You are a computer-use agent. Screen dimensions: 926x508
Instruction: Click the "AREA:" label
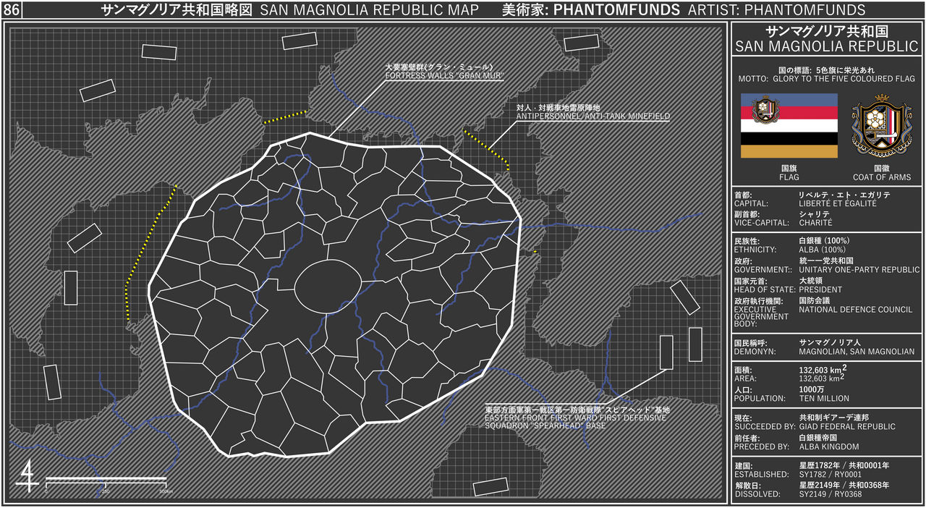point(745,378)
